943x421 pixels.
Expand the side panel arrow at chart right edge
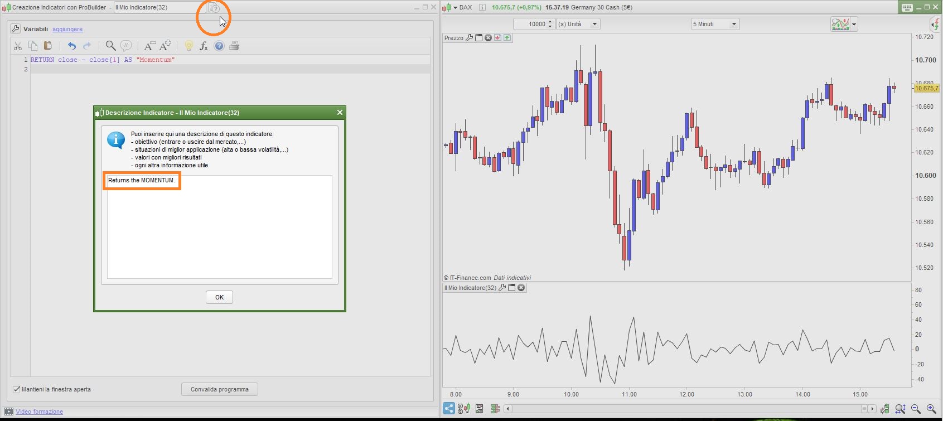point(935,24)
